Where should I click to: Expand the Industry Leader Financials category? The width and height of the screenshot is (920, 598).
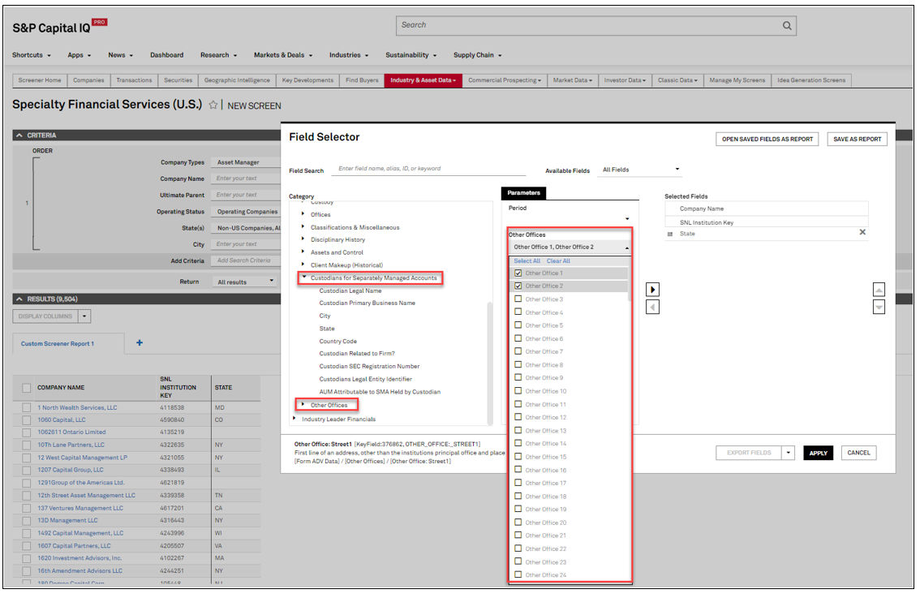click(x=294, y=419)
